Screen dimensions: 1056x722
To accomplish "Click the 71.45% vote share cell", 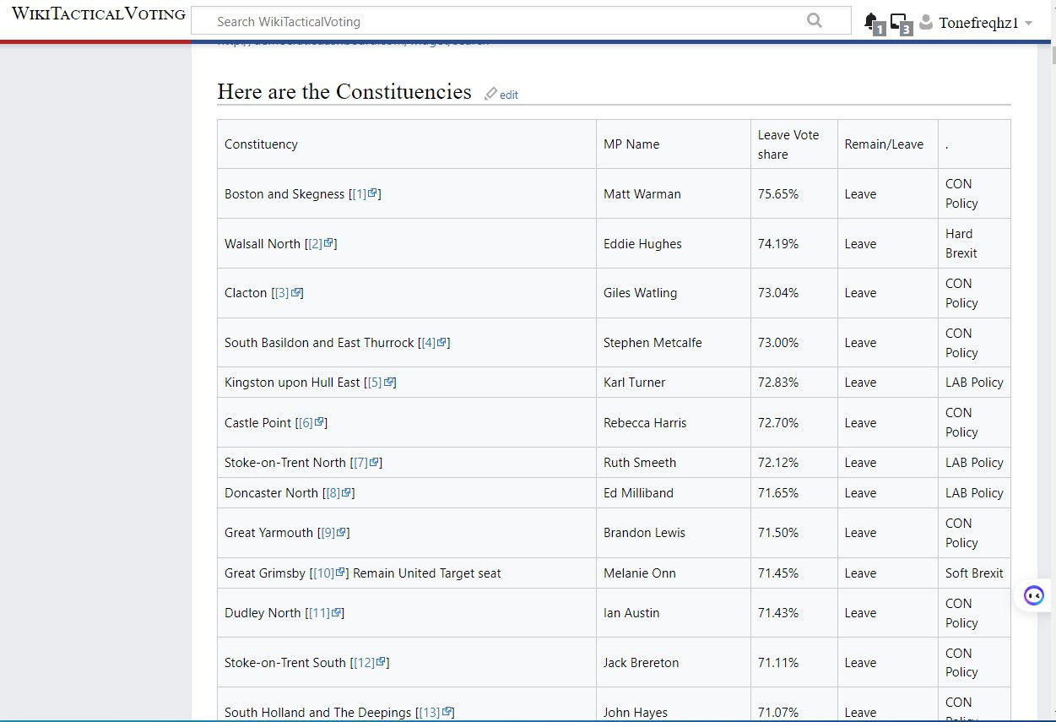I will [x=793, y=573].
